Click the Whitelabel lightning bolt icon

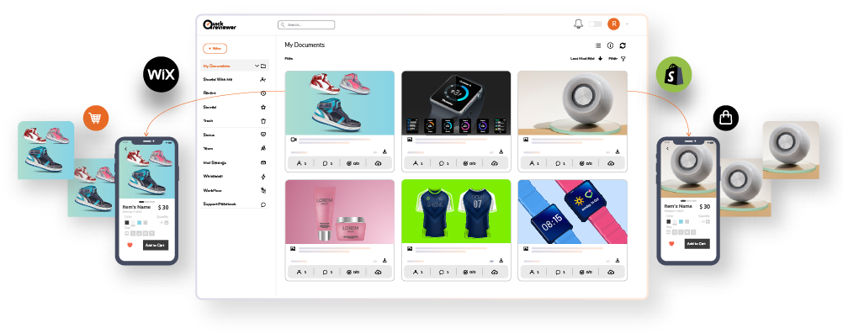[263, 177]
